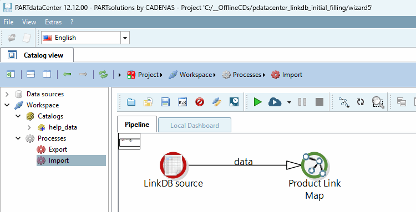416x212 pixels.
Task: Select Workspace in the tree
Action: (x=43, y=105)
